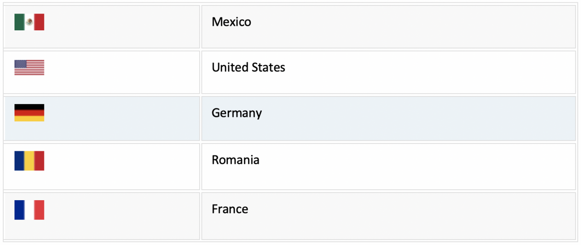Choose the Germany flag icon
This screenshot has height=245, width=581.
pos(29,113)
